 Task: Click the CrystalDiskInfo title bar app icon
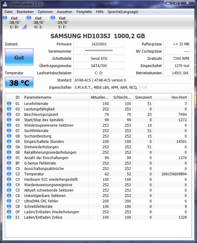(5, 4)
